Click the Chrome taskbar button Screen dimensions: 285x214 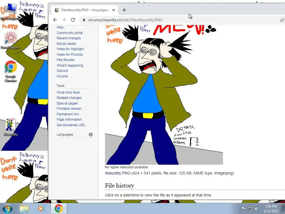pos(58,208)
